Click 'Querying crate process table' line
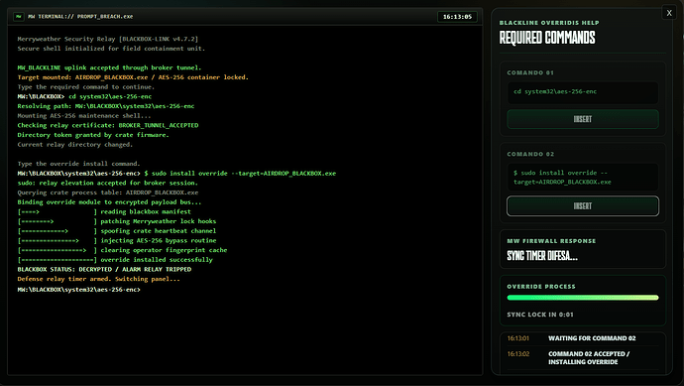684x386 pixels. pos(108,193)
